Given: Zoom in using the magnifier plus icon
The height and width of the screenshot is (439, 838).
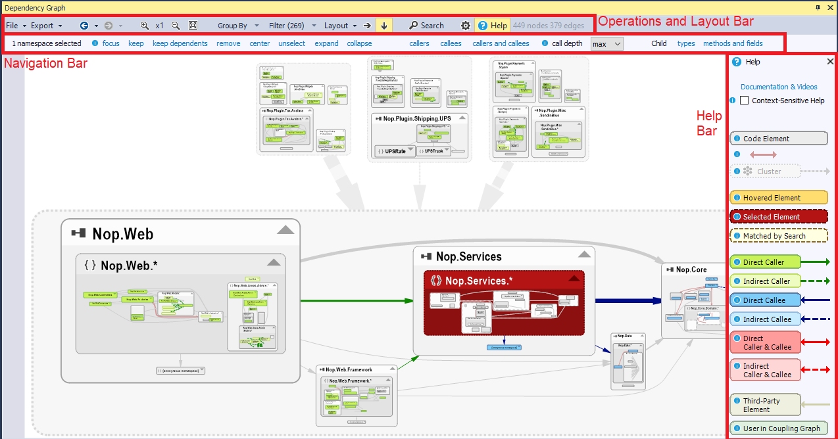Looking at the screenshot, I should point(145,25).
